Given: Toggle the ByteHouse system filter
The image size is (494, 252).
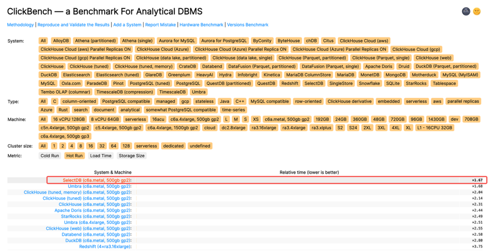Looking at the screenshot, I should pos(289,41).
